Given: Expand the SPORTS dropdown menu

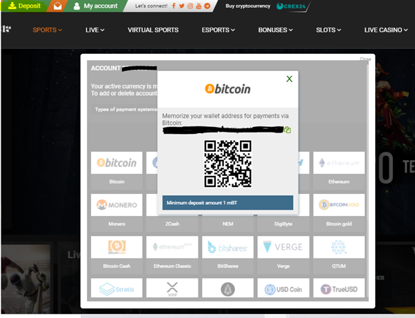Looking at the screenshot, I should click(48, 30).
